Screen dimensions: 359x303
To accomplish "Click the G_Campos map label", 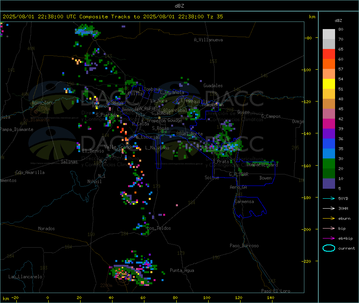I will (x=271, y=116).
